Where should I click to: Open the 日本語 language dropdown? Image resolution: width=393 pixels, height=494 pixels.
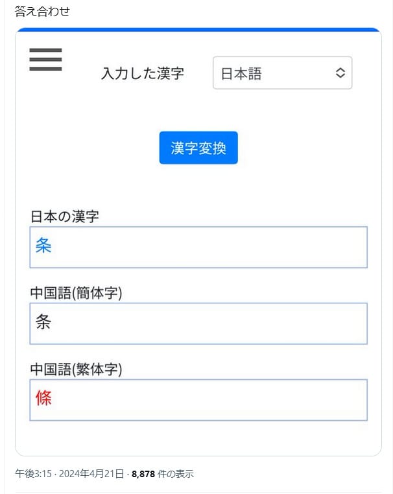click(282, 73)
